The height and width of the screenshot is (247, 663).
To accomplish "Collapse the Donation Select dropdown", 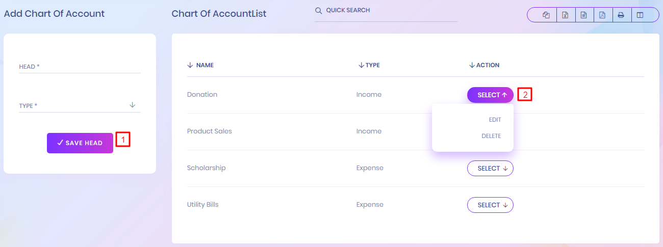I will (x=490, y=95).
